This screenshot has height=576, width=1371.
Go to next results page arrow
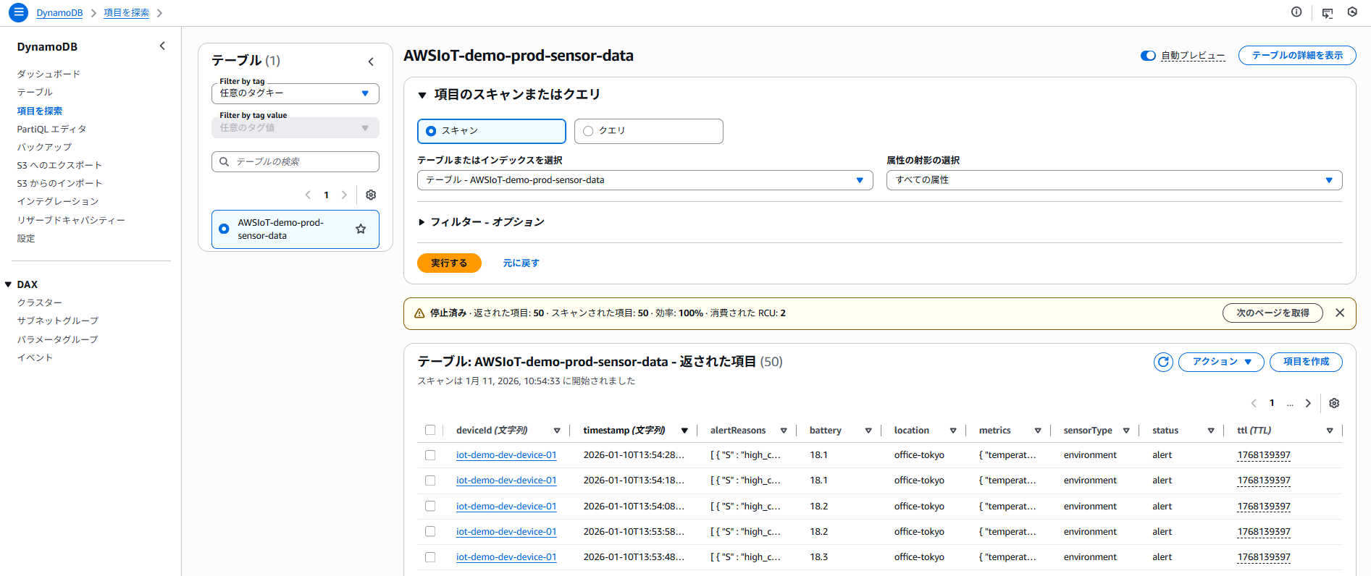(1308, 403)
